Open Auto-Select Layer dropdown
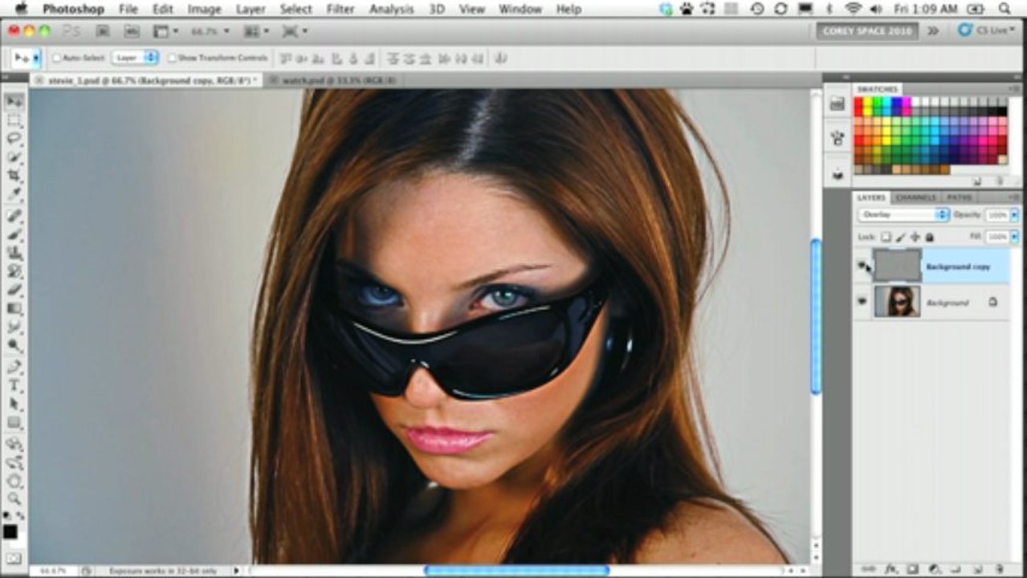The width and height of the screenshot is (1027, 578). (135, 58)
